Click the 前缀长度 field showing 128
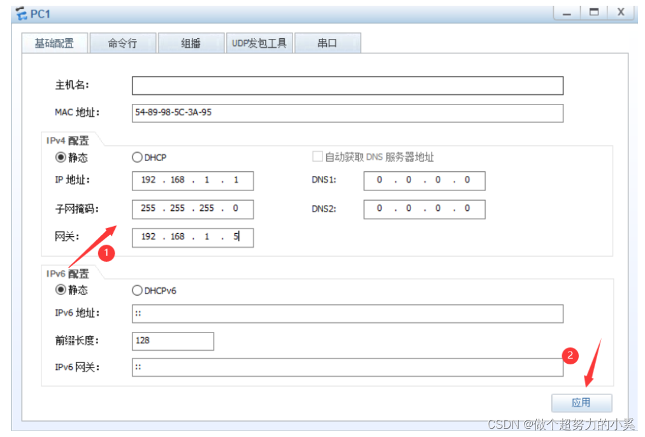 [x=173, y=341]
